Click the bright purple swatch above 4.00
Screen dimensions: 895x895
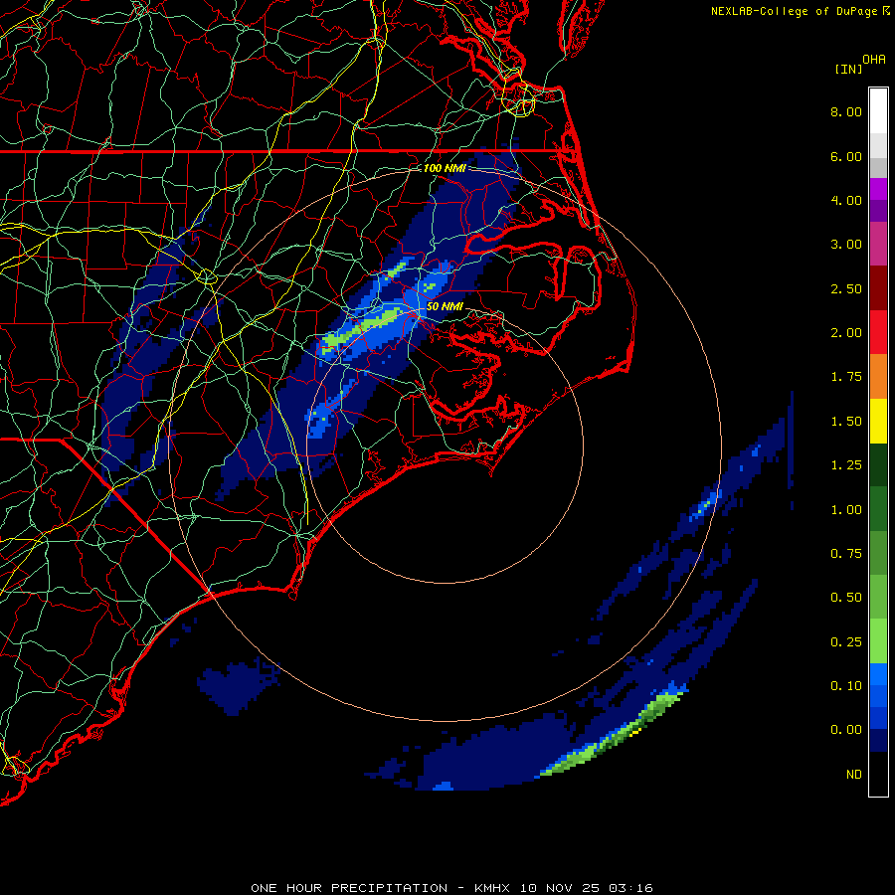878,189
